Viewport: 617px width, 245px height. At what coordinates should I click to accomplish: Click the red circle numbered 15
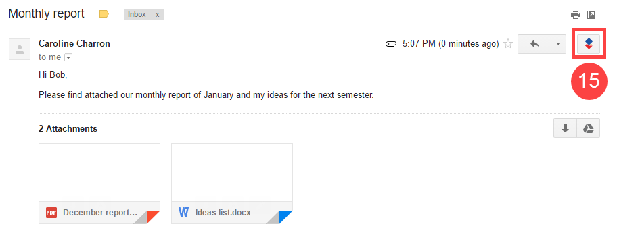pyautogui.click(x=589, y=81)
